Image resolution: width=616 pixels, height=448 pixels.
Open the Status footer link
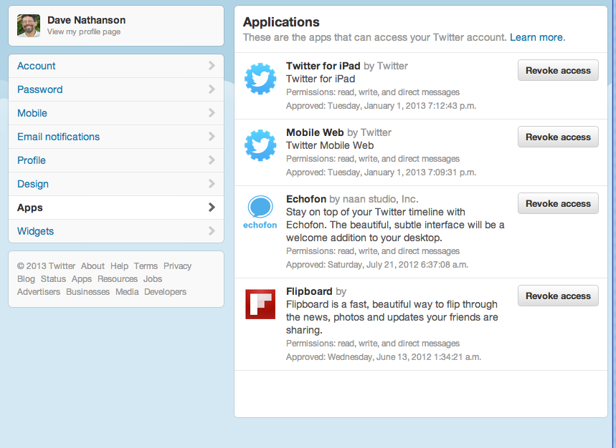click(54, 278)
